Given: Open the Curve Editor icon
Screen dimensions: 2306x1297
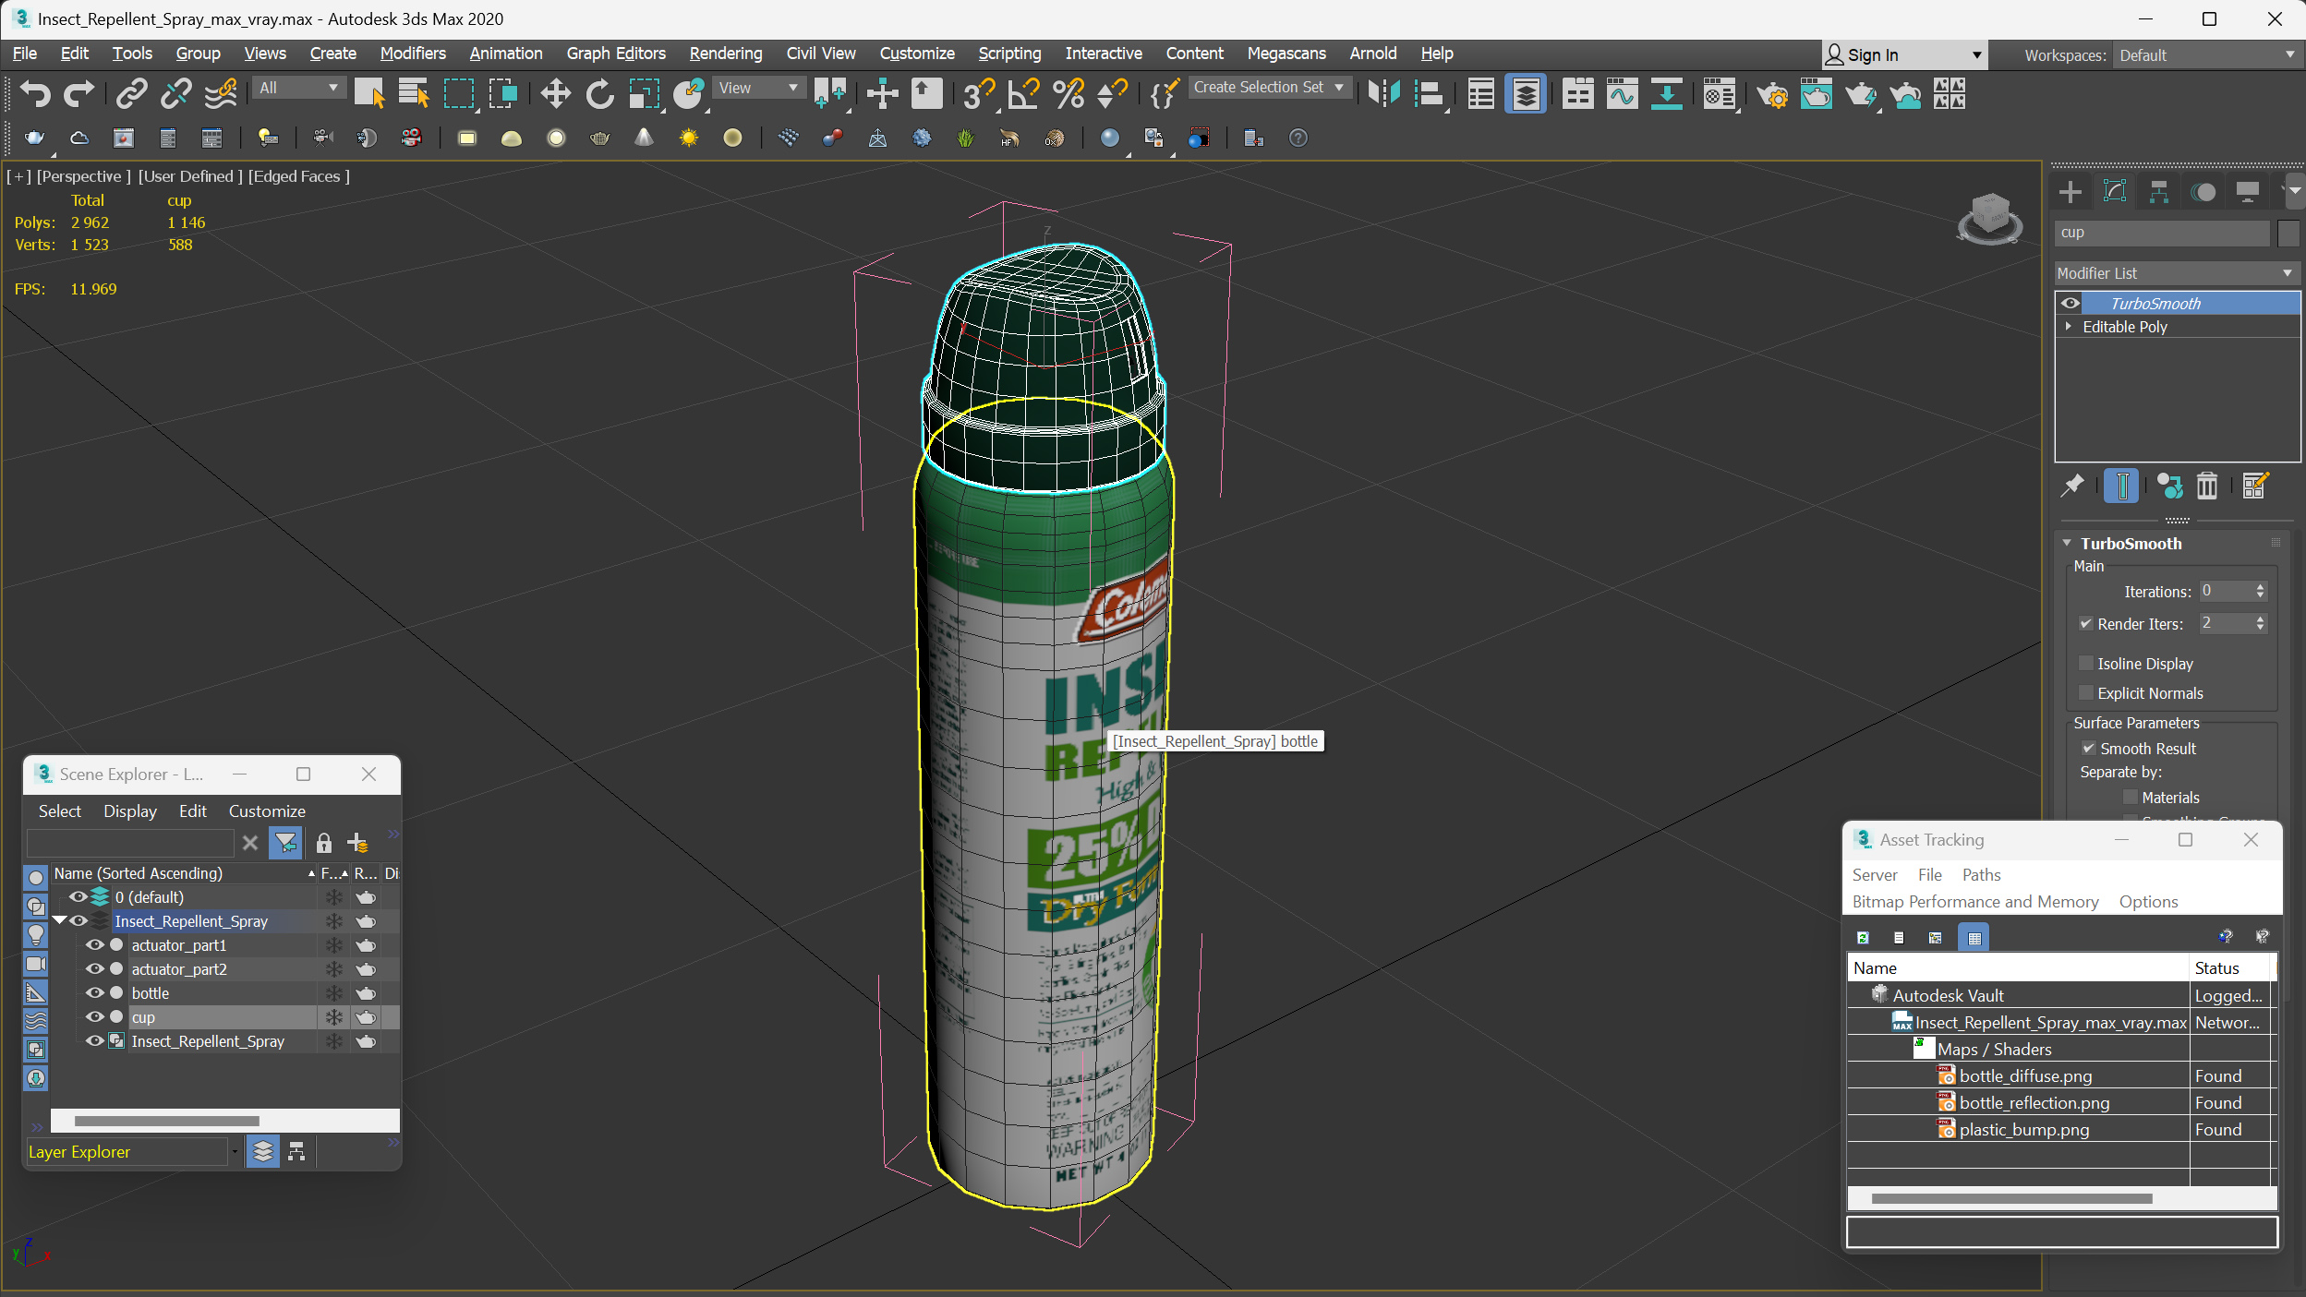Looking at the screenshot, I should pyautogui.click(x=1622, y=93).
